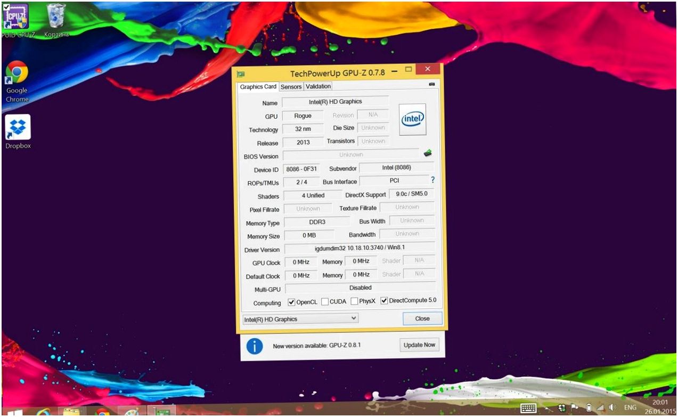Click the Texture Fillrate Unknown field
The width and height of the screenshot is (678, 417).
pyautogui.click(x=407, y=207)
